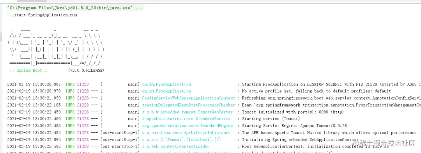Viewport: 421px width, 153px height.
Task: Click 'The APR based Apache Tomcat Native library' message
Action: (332, 133)
